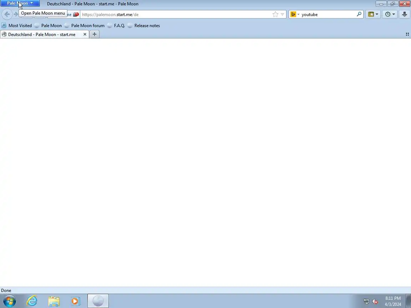
Task: Open the Pale Moon bookmark link
Action: coord(48,25)
